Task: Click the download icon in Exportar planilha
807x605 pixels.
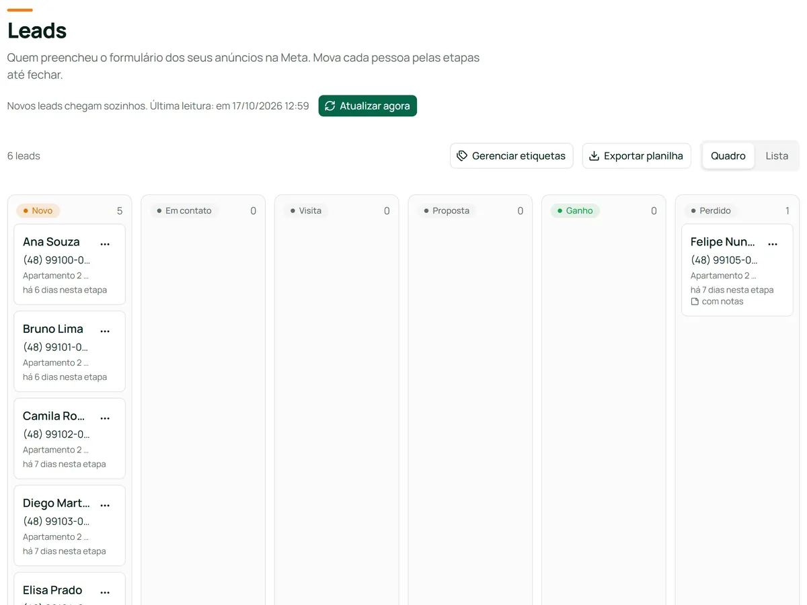Action: (594, 156)
